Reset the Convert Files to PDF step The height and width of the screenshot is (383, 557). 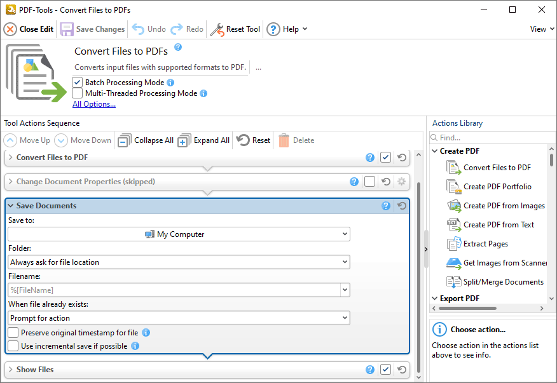pos(402,158)
